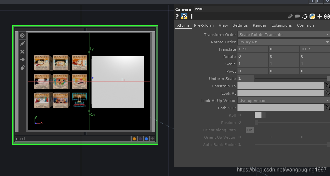Open the comment speech bubble icon
Image resolution: width=330 pixels, height=176 pixels.
[x=297, y=16]
